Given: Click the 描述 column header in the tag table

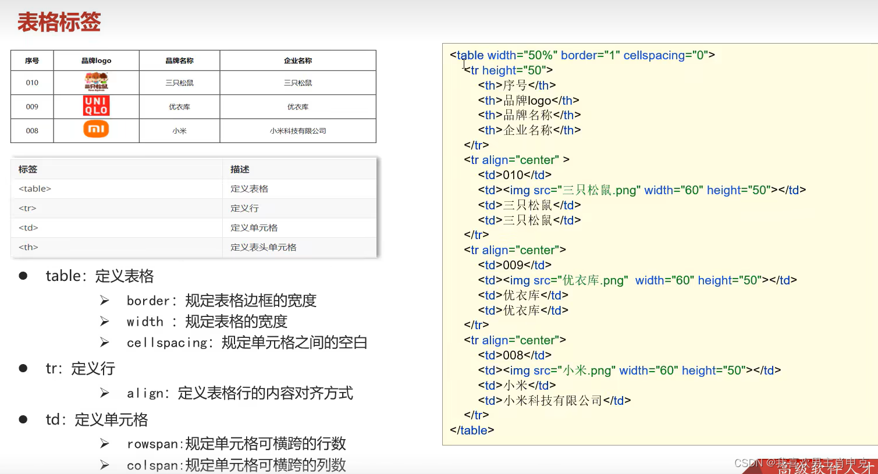Looking at the screenshot, I should (x=300, y=169).
